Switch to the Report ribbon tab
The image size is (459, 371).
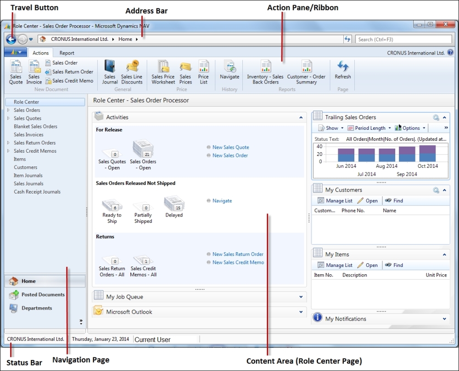[x=67, y=53]
